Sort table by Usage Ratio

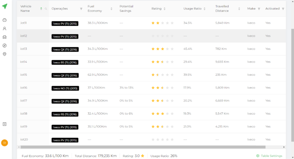pyautogui.click(x=204, y=9)
